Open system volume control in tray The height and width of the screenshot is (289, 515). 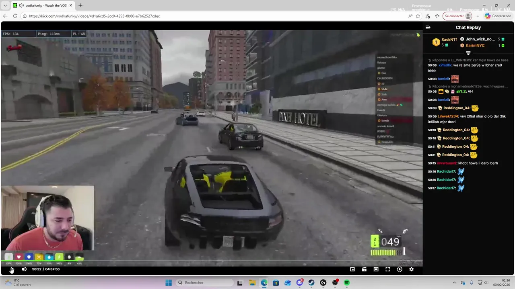487,283
